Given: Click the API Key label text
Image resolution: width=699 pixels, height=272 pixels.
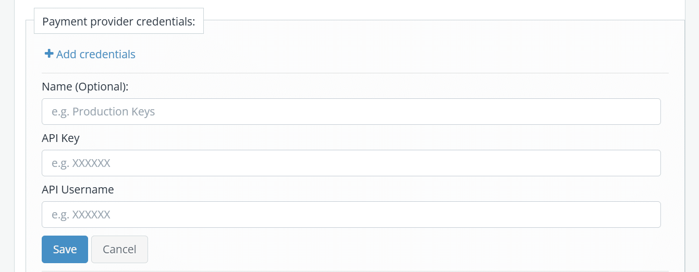Looking at the screenshot, I should coord(60,138).
